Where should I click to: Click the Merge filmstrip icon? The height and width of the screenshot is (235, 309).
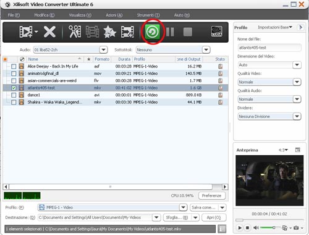click(92, 32)
